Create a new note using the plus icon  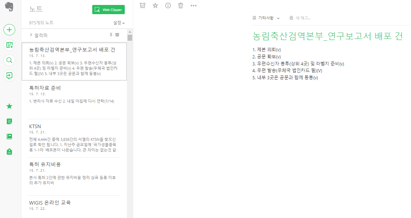[9, 30]
